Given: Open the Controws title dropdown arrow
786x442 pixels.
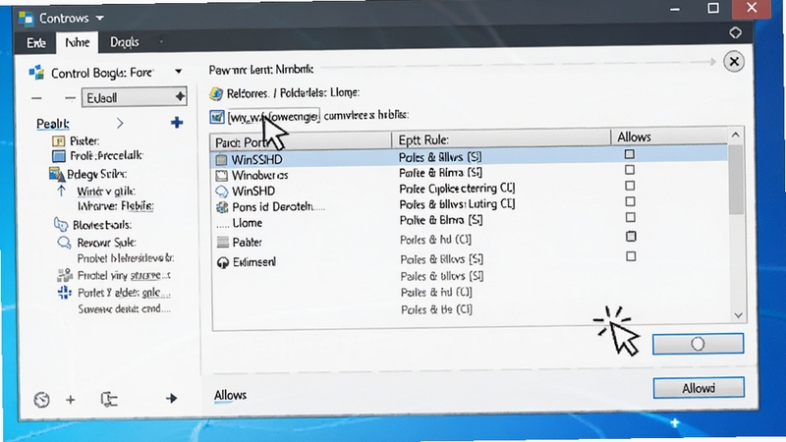Looking at the screenshot, I should [100, 19].
